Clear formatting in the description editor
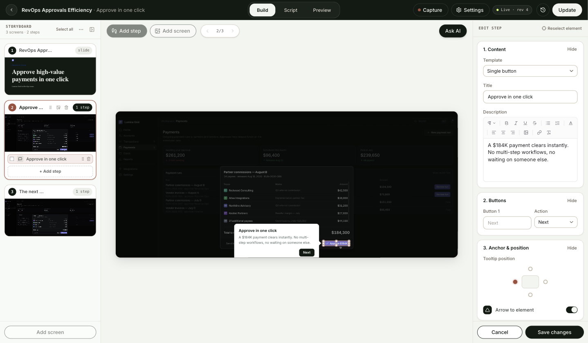588x343 pixels. click(x=549, y=132)
